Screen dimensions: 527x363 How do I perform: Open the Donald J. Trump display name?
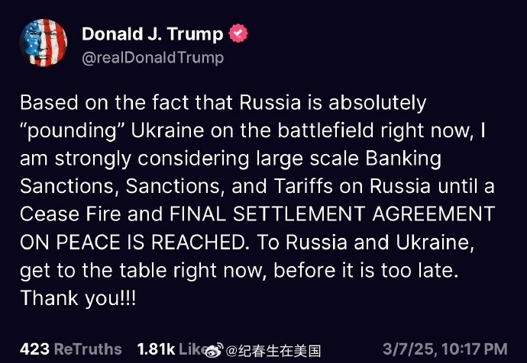point(152,34)
